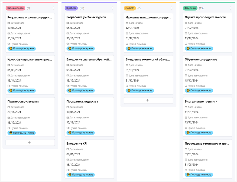Open the Партнерство с вузами card

click(23, 101)
